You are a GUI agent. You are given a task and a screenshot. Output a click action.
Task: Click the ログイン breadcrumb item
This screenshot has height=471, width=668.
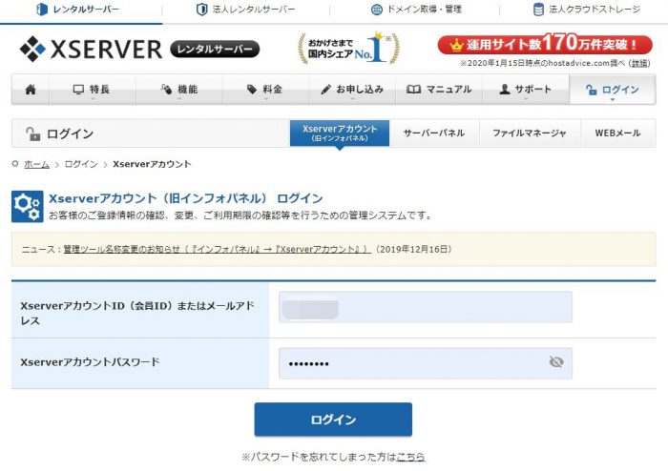(x=81, y=164)
